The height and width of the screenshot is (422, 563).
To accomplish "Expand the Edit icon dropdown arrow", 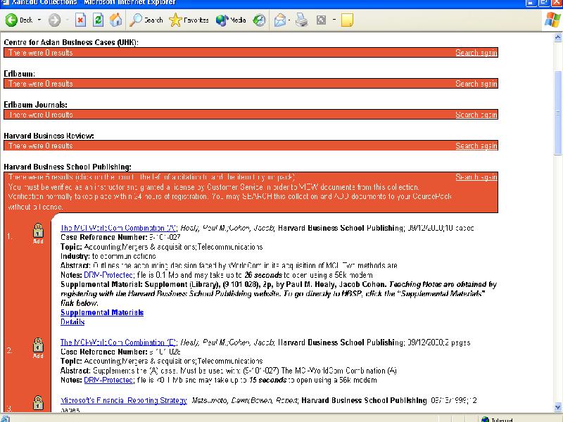I will [x=334, y=20].
